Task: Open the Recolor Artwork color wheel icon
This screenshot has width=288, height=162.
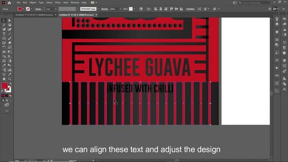Action: click(141, 9)
